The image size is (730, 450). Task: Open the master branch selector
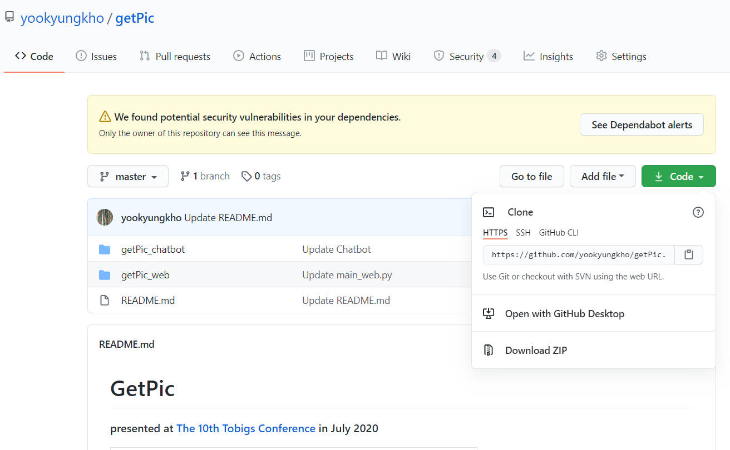pos(127,176)
